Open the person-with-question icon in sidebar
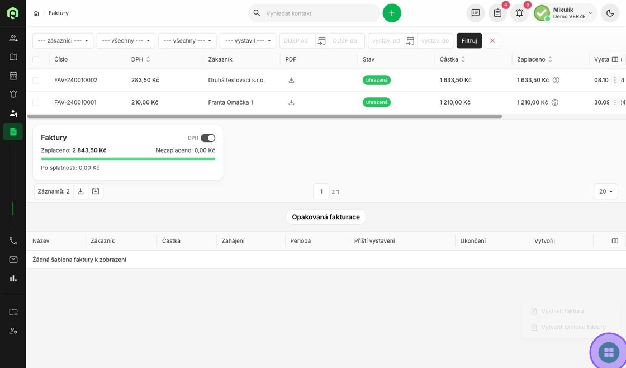This screenshot has width=626, height=368. coord(13,113)
